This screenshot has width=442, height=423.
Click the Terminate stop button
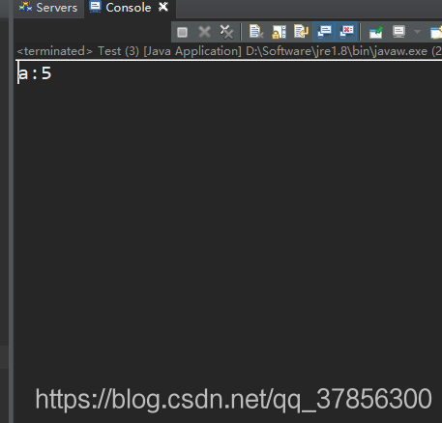point(183,32)
